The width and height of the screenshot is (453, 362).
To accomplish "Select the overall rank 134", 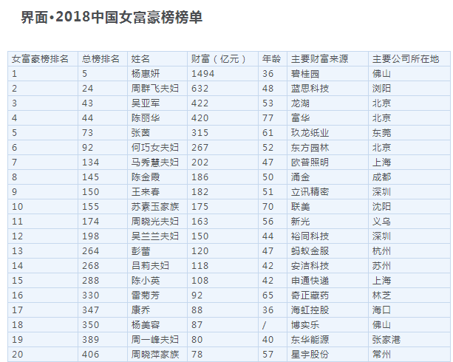I will pos(90,162).
